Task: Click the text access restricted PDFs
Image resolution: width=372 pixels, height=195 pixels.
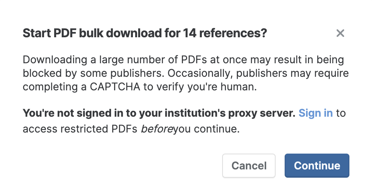Action: pyautogui.click(x=80, y=129)
